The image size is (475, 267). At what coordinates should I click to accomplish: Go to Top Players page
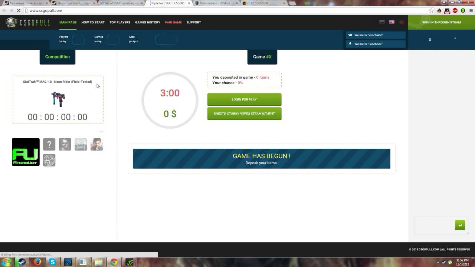click(120, 22)
